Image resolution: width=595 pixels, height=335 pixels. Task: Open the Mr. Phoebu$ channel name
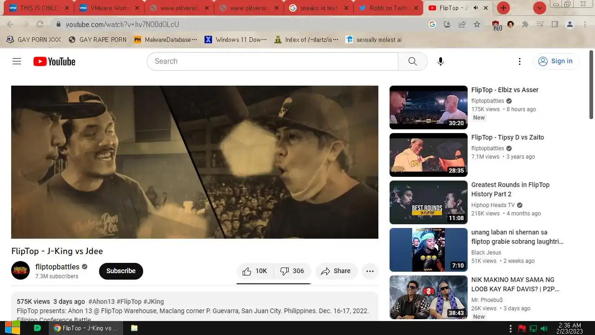[487, 300]
